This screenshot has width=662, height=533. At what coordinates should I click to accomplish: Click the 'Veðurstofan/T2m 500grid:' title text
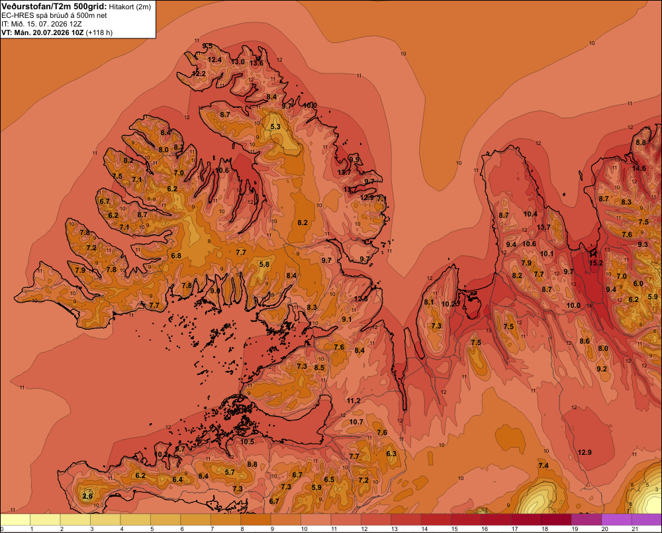[54, 7]
